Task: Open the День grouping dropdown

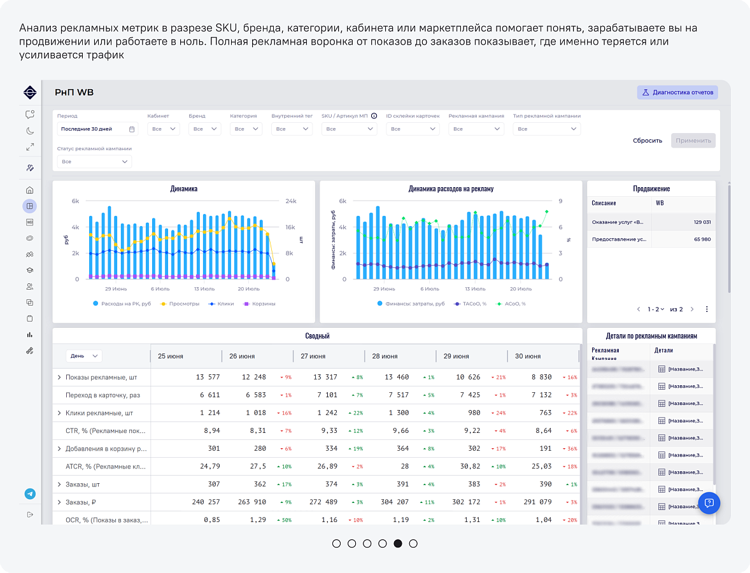Action: (83, 356)
